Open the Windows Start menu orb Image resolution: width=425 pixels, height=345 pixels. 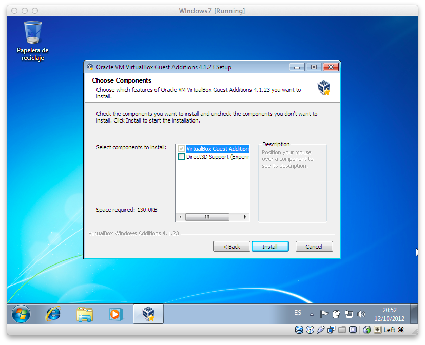click(x=21, y=314)
